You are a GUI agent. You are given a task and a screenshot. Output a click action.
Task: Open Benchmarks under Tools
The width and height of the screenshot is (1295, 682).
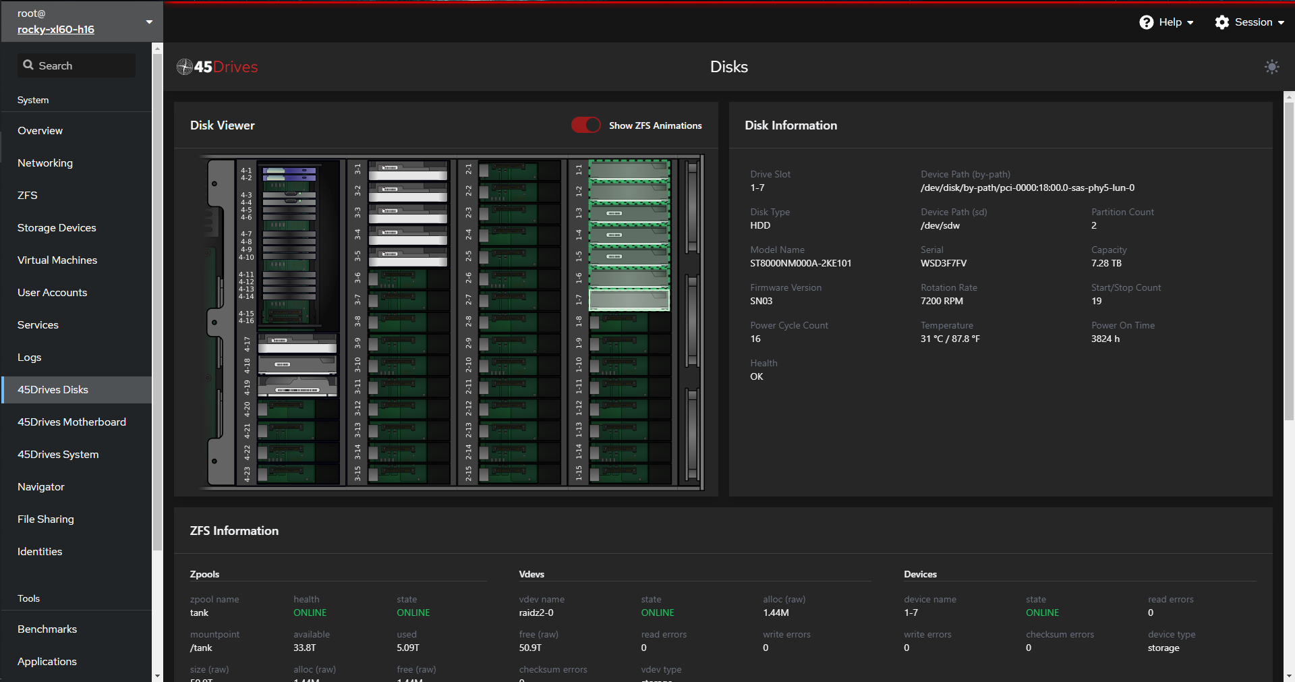[76, 629]
